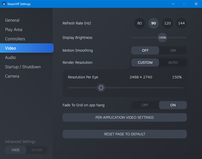Open the Controllers settings page
The width and height of the screenshot is (202, 159).
(15, 39)
